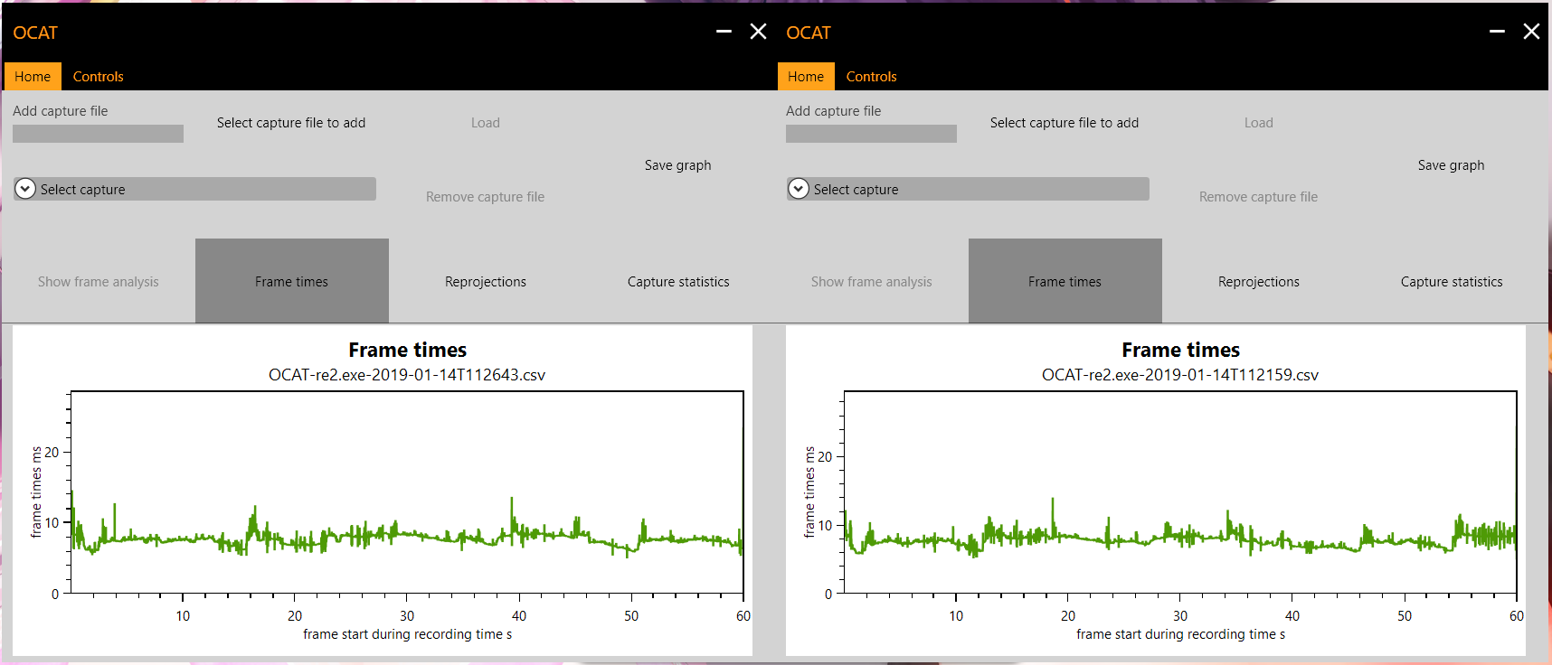
Task: Click Select capture file to add, left window
Action: (x=291, y=123)
